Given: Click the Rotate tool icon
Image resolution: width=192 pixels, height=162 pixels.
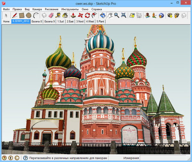Looking at the screenshot, I should point(87,15).
